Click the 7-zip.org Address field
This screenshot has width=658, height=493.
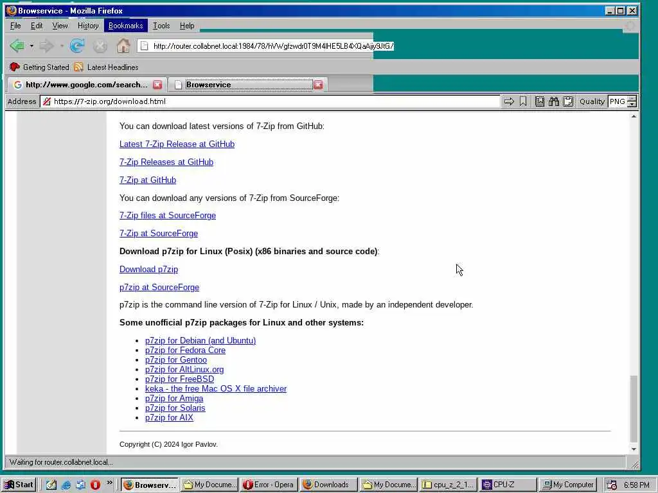pyautogui.click(x=270, y=101)
